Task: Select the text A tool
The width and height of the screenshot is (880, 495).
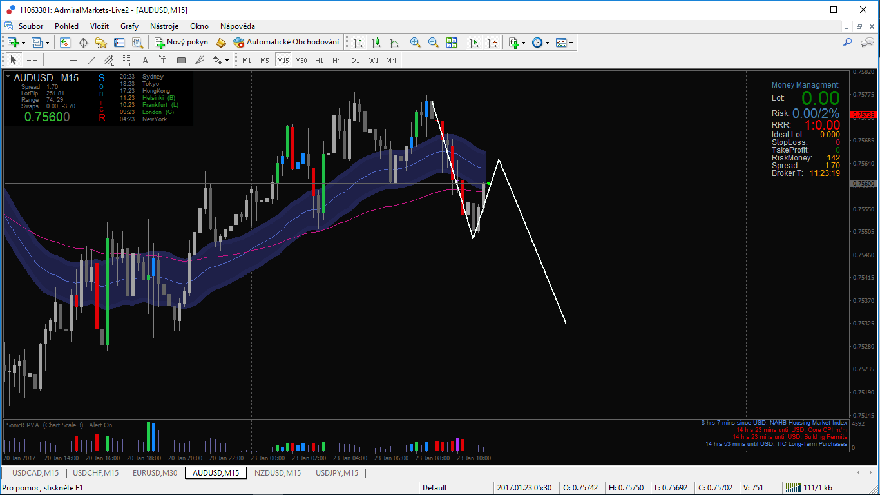Action: pos(146,60)
